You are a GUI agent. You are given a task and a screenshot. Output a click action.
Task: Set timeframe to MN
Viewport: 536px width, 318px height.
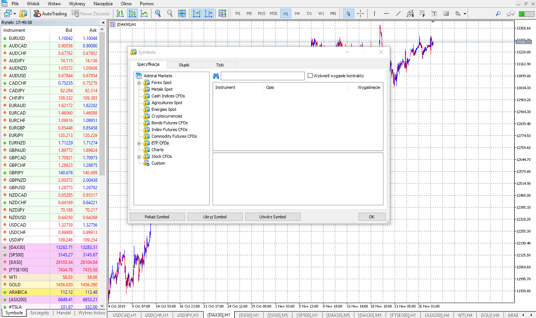coord(333,13)
